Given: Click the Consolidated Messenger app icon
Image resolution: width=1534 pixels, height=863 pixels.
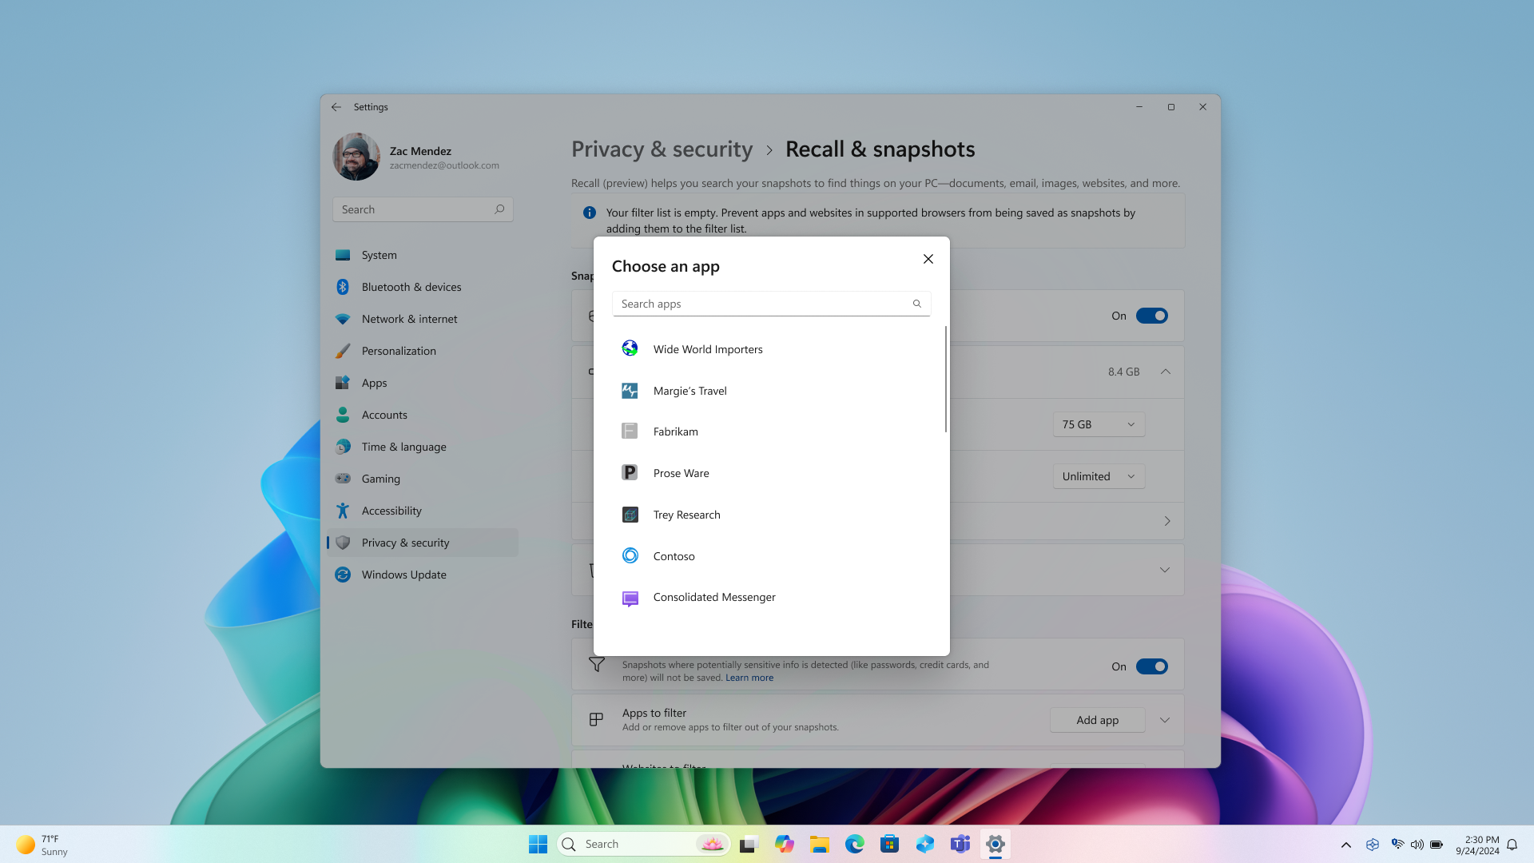Looking at the screenshot, I should click(629, 598).
